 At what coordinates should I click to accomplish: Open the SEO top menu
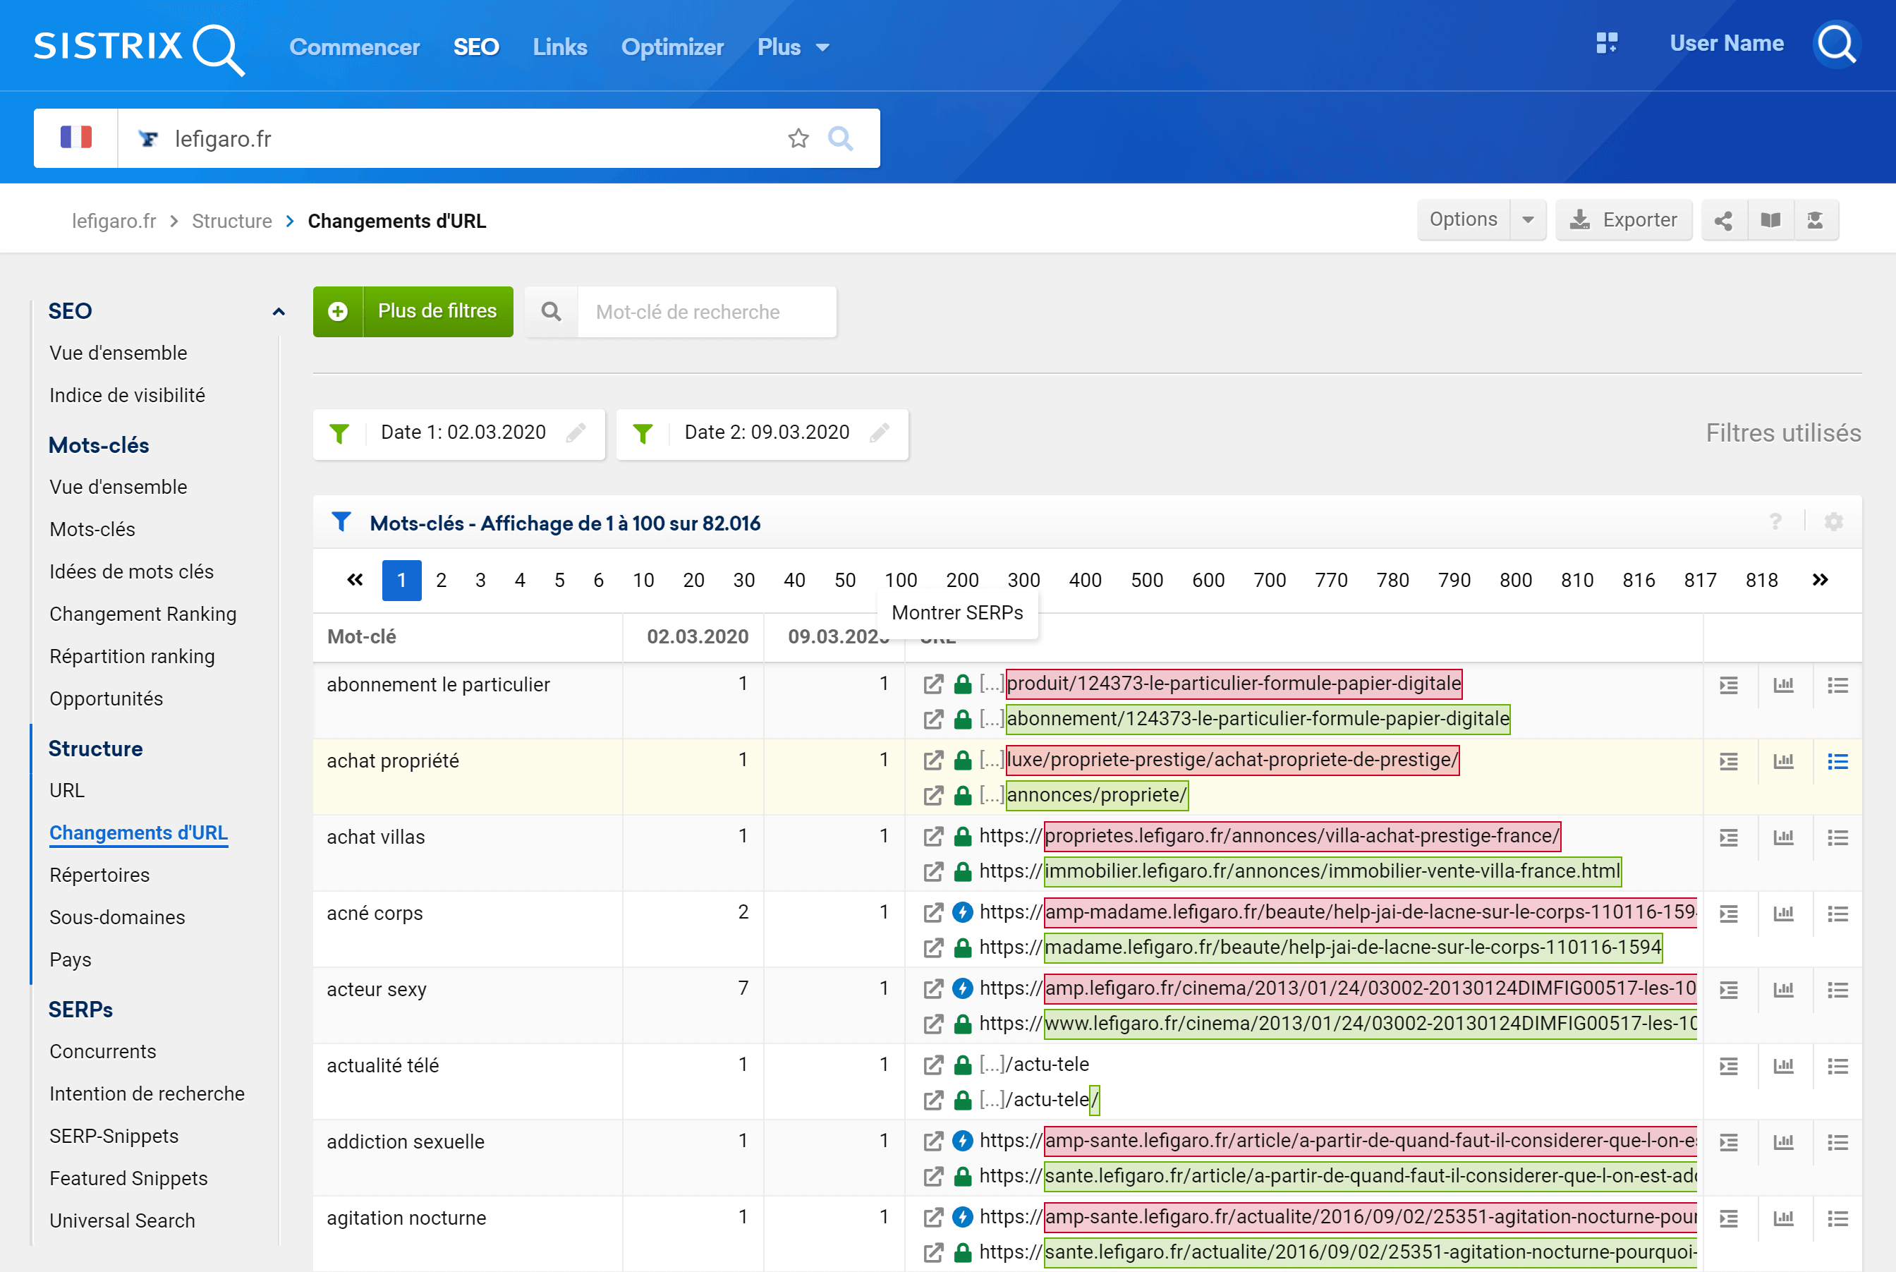point(476,48)
